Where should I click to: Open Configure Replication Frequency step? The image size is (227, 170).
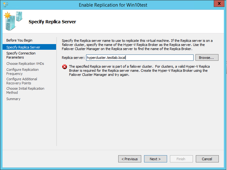click(22, 72)
